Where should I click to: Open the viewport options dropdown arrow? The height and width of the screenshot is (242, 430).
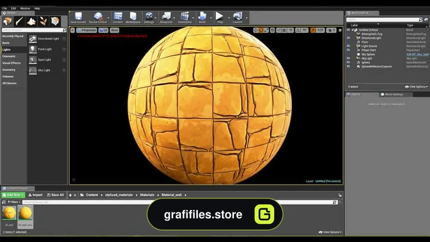pyautogui.click(x=73, y=30)
